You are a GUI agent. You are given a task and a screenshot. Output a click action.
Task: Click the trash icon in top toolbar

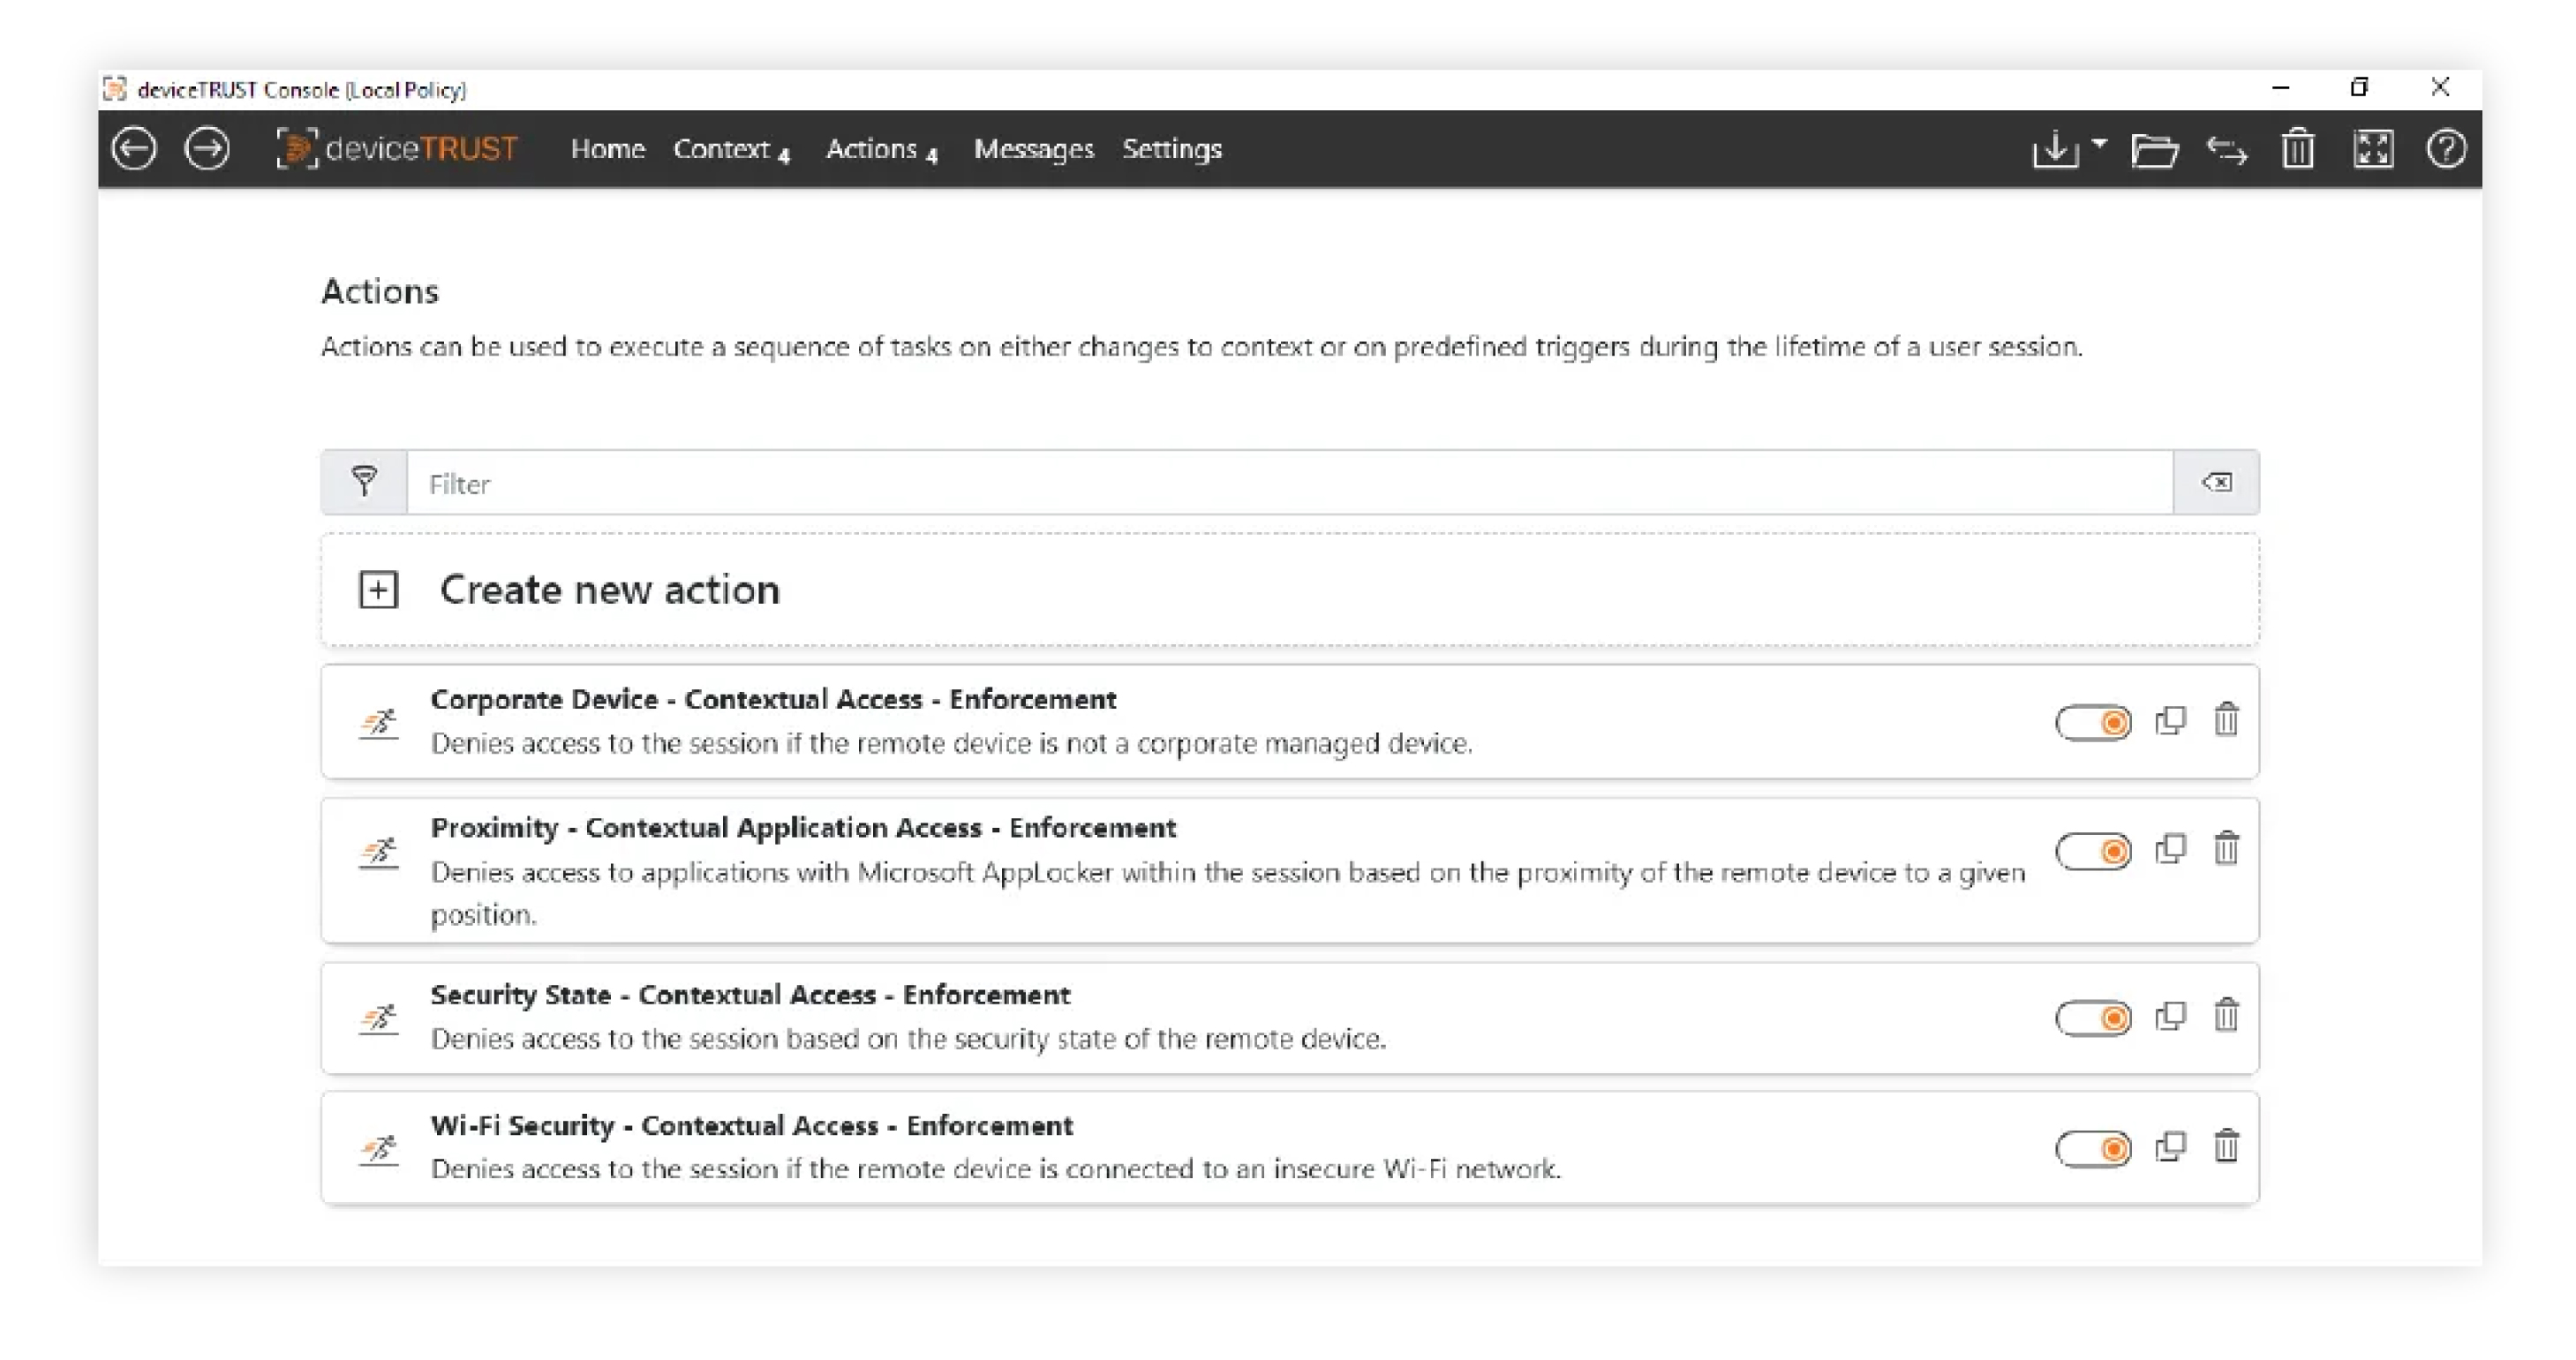pos(2297,150)
